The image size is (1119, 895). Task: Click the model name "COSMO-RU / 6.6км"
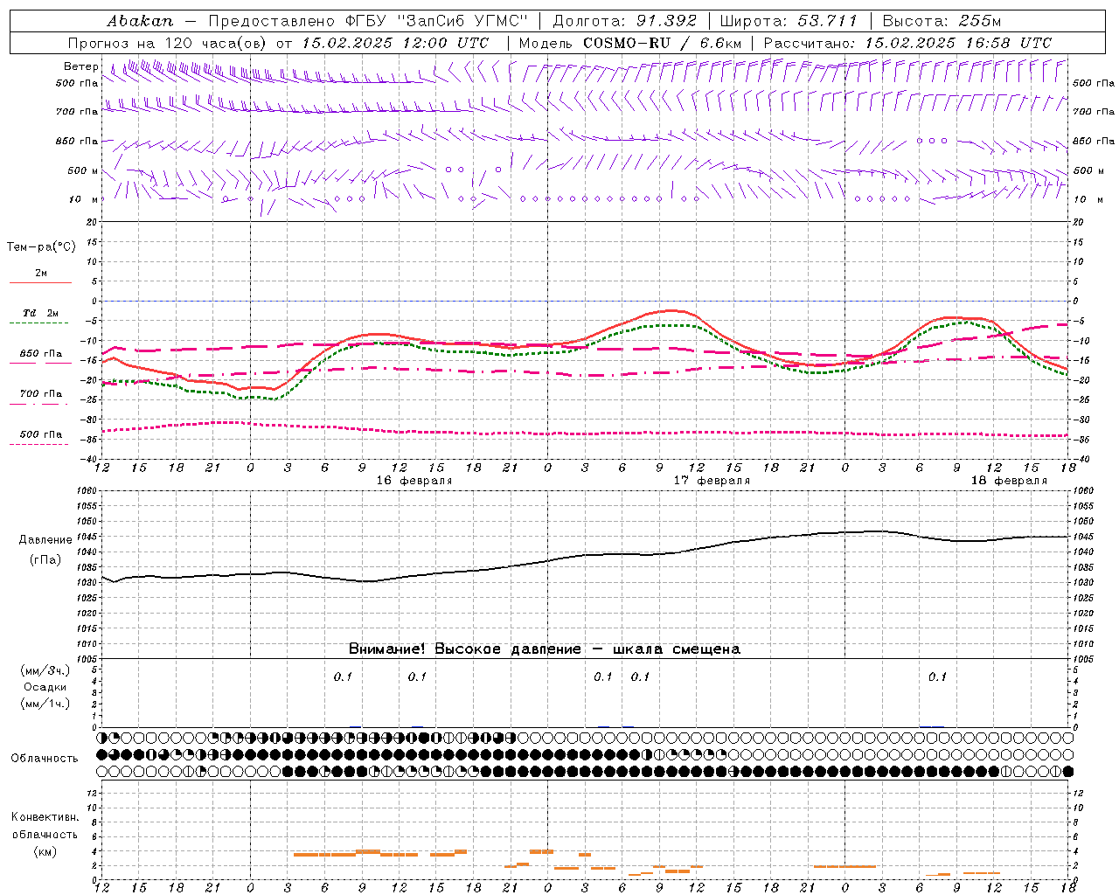click(662, 43)
